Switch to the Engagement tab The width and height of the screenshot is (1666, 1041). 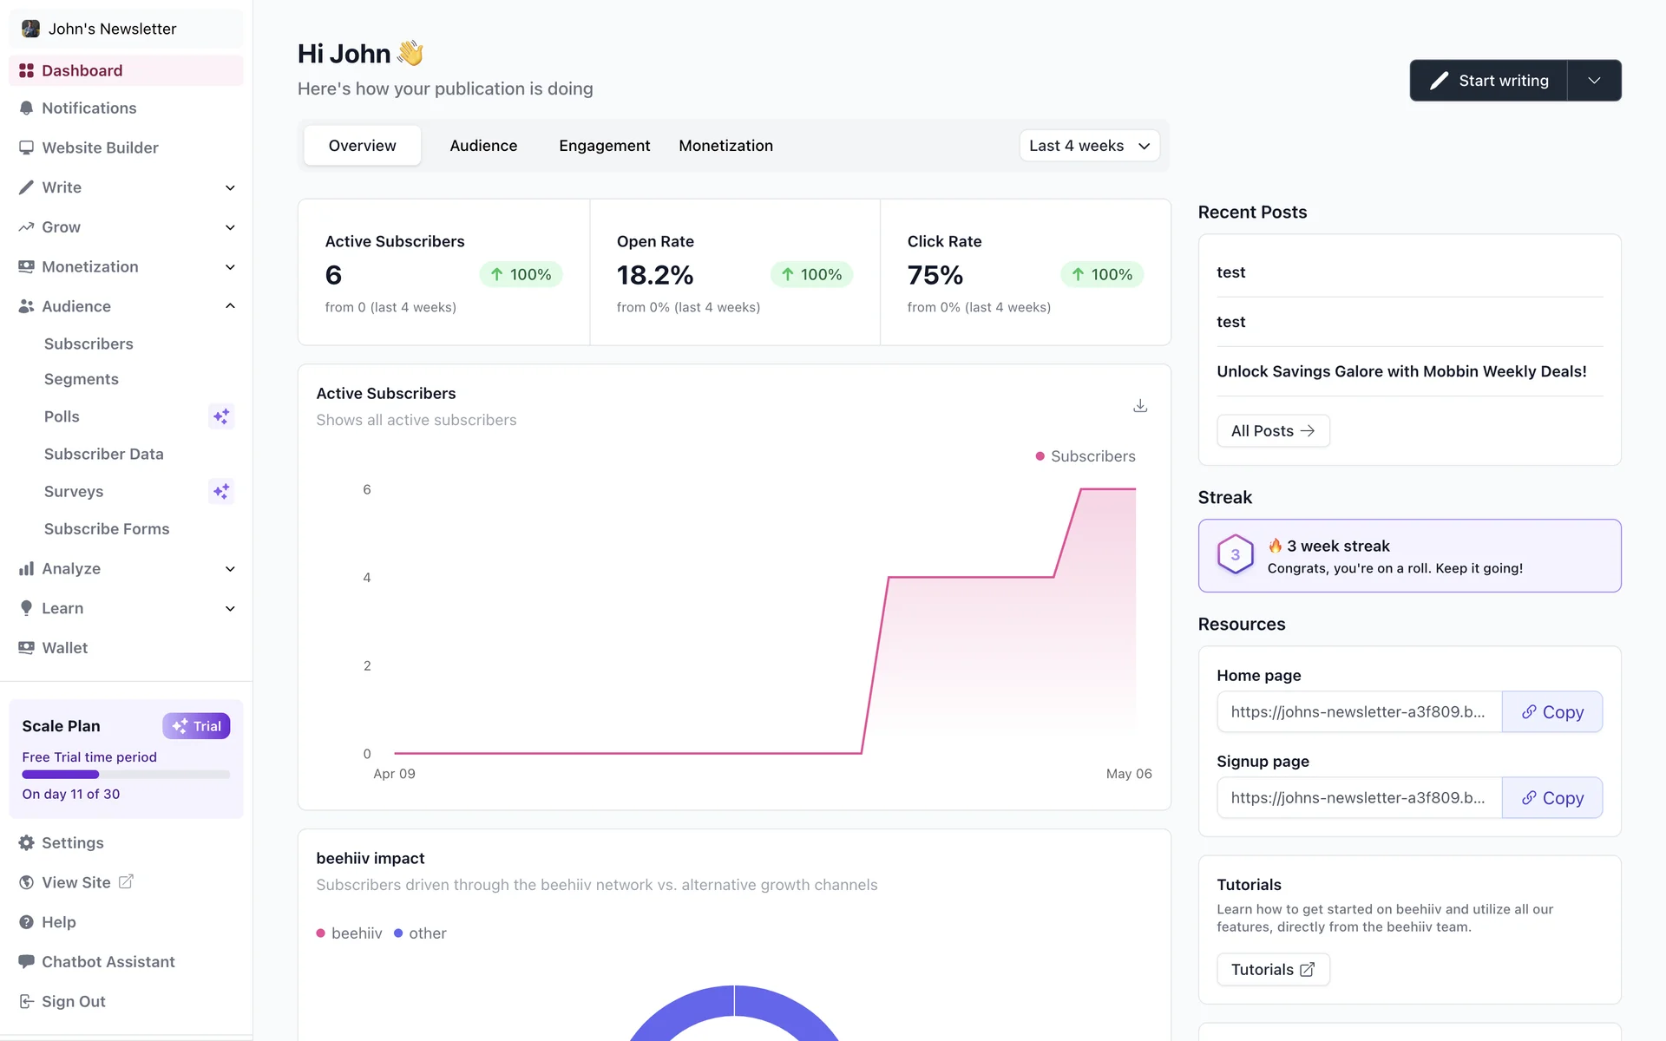[x=604, y=146]
